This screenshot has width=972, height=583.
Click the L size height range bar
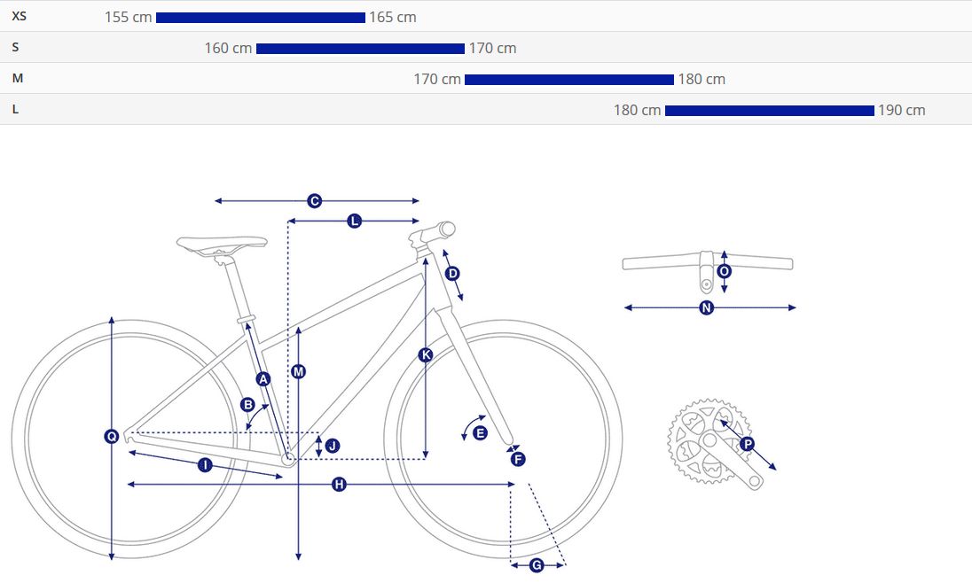(x=769, y=111)
